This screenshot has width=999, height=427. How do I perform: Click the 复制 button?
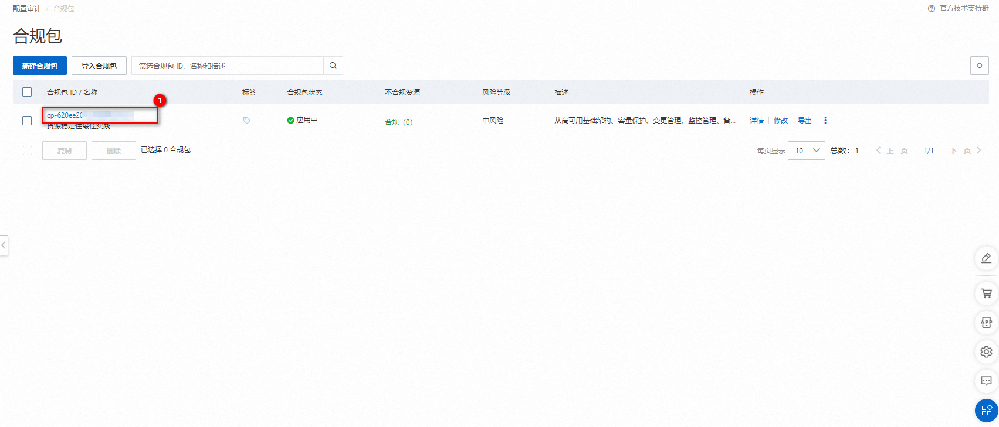[65, 151]
